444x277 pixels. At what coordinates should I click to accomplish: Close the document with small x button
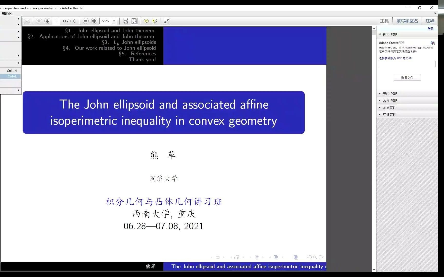[435, 13]
